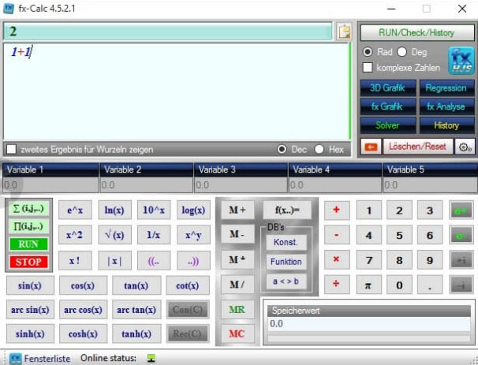Click the -i complex number key

(x=461, y=285)
